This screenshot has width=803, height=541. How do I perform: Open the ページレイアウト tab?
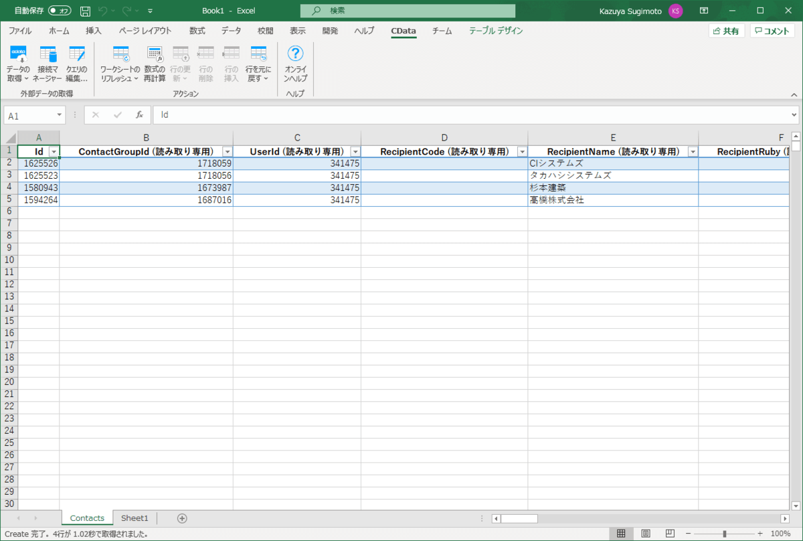tap(145, 31)
